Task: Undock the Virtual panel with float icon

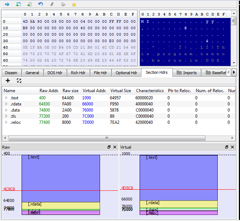Action: pyautogui.click(x=227, y=147)
